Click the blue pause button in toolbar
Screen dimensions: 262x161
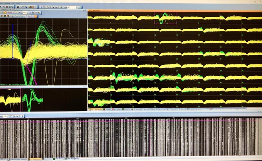point(42,7)
